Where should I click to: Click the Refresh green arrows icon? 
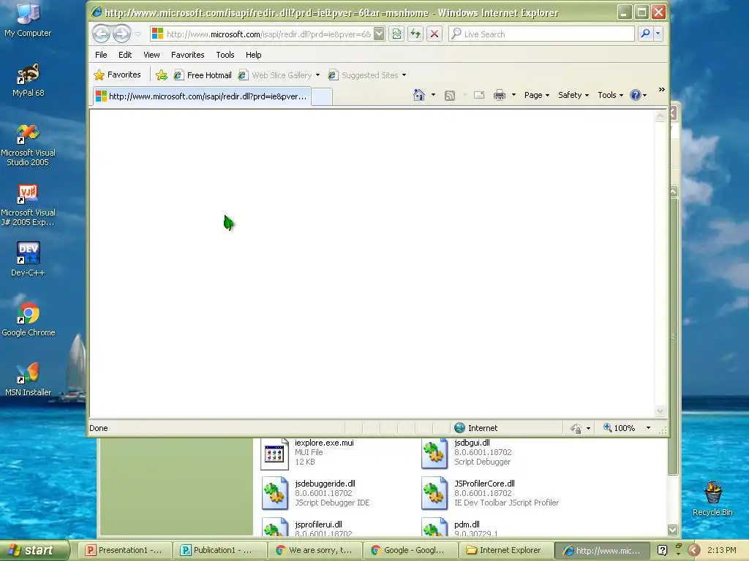415,34
